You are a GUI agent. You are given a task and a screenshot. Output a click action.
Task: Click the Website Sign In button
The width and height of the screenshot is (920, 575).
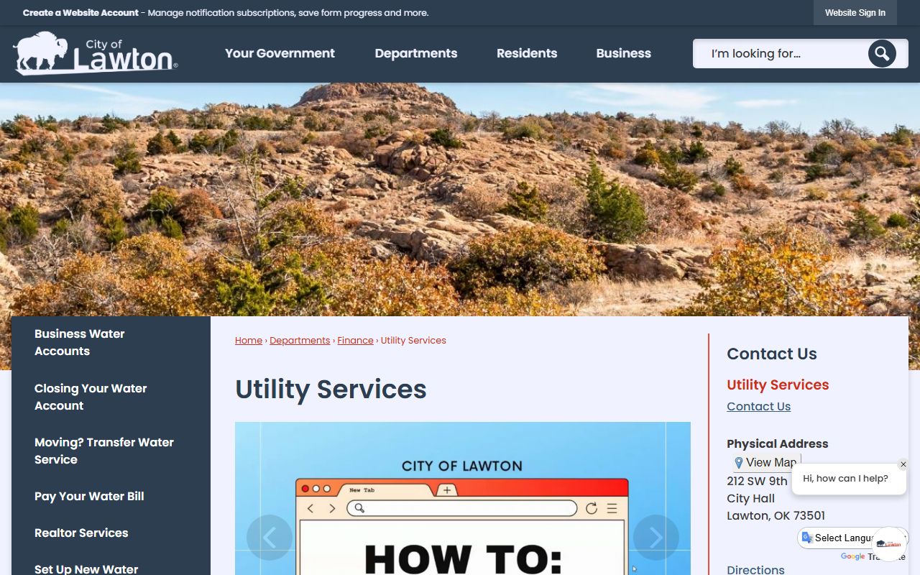coord(855,13)
